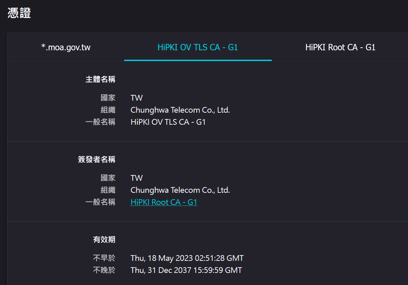Screen dimensions: 408x285
Task: Switch to the *.moa.gov.tw certificate tab
Action: (x=66, y=47)
